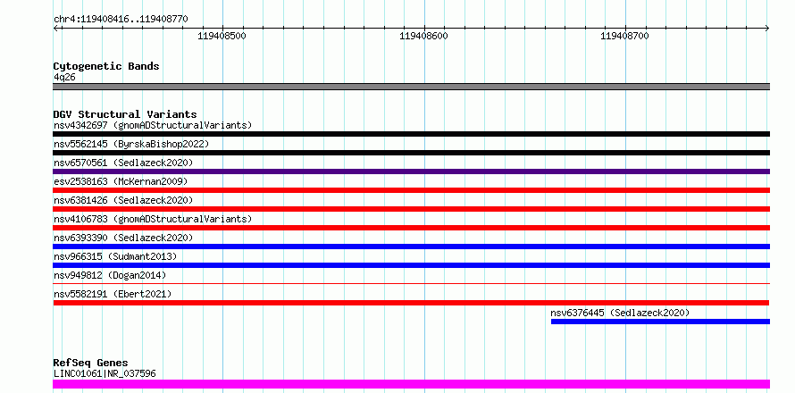Click the nsv5582191 Ebert2021 label
The image size is (795, 393).
coord(113,294)
